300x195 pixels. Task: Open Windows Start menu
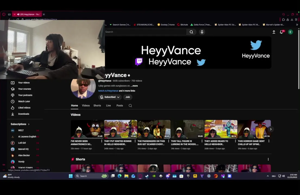pyautogui.click(x=71, y=176)
